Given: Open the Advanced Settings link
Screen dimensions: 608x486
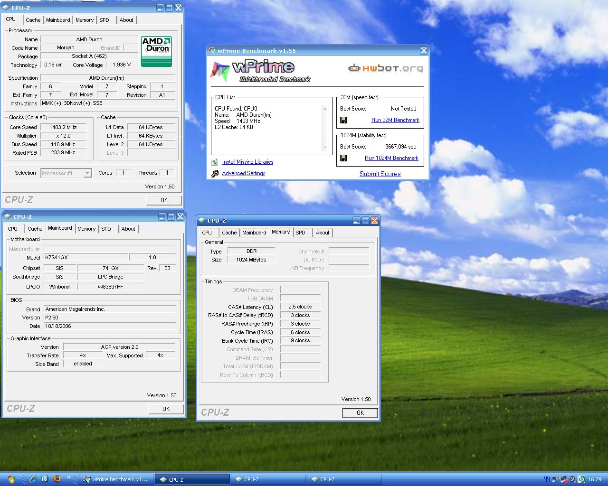Looking at the screenshot, I should pos(244,174).
